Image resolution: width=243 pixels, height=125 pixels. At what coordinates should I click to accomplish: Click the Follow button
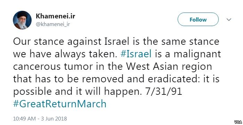(x=198, y=19)
